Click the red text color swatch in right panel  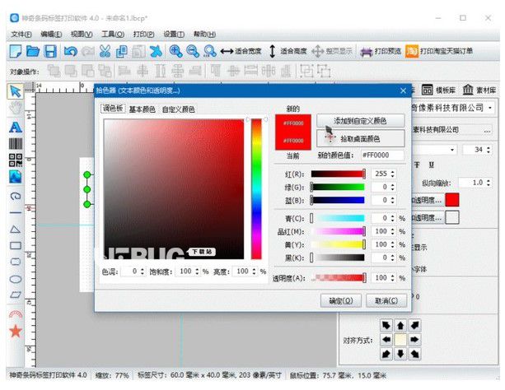pyautogui.click(x=452, y=200)
